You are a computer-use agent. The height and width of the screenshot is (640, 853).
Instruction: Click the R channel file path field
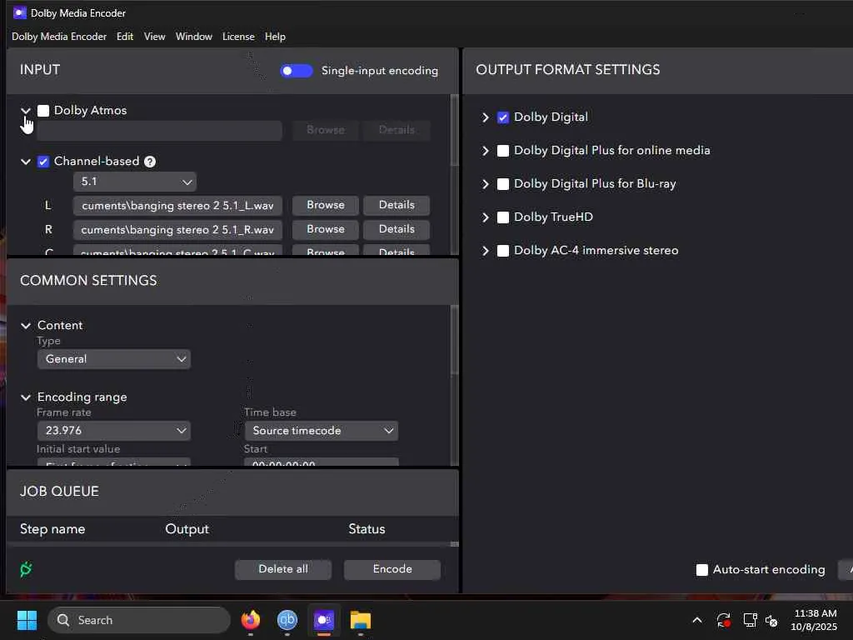[177, 230]
